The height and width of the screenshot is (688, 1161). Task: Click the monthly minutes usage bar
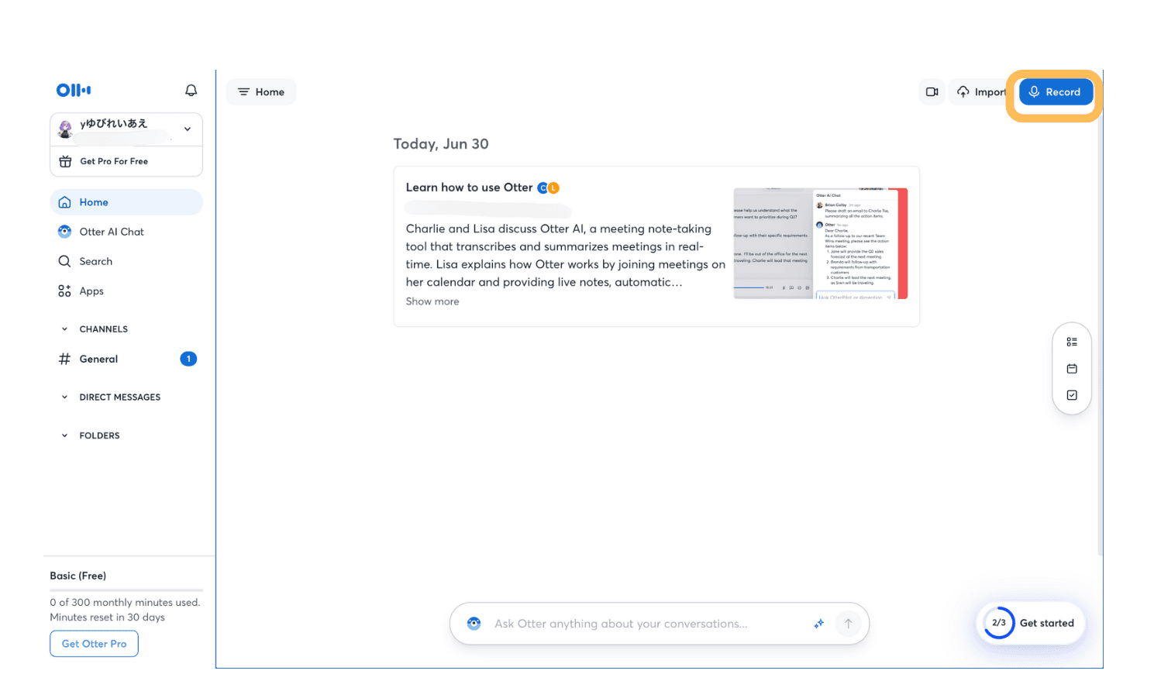[126, 590]
